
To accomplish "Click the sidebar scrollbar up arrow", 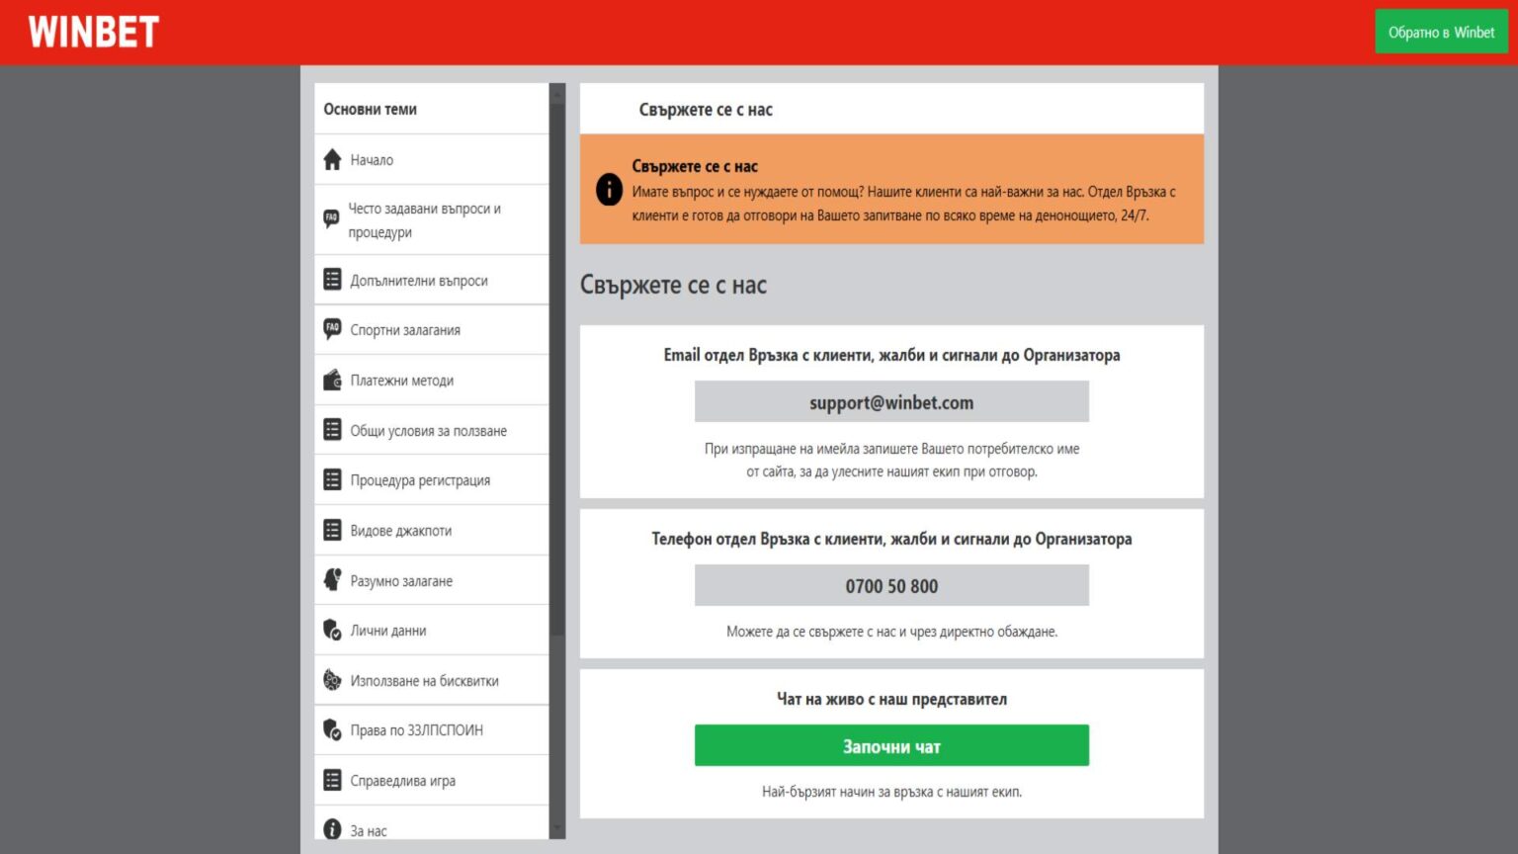I will (x=557, y=93).
